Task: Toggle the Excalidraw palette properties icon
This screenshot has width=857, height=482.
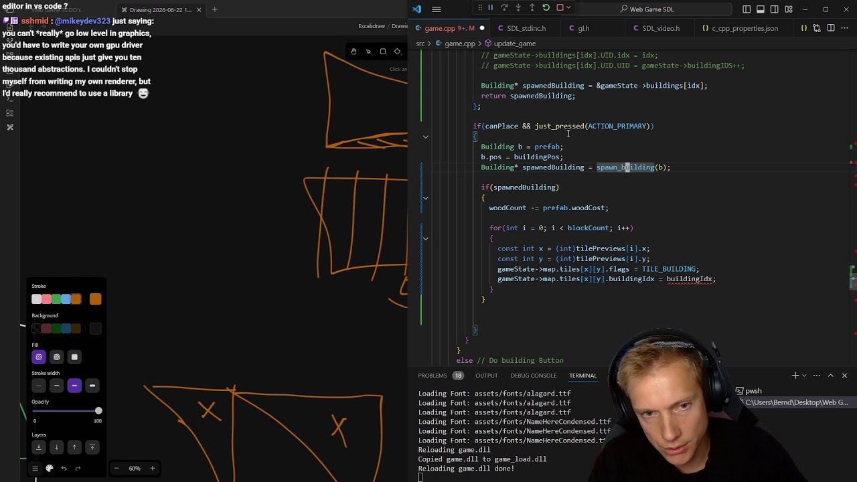Action: tap(49, 468)
